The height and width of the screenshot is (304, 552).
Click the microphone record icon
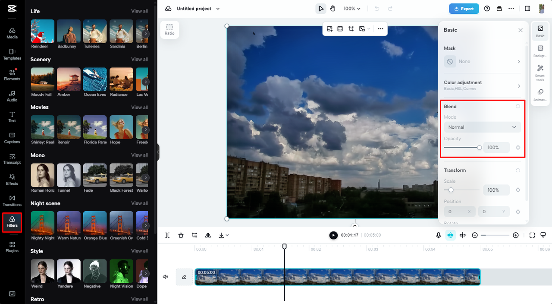[439, 235]
